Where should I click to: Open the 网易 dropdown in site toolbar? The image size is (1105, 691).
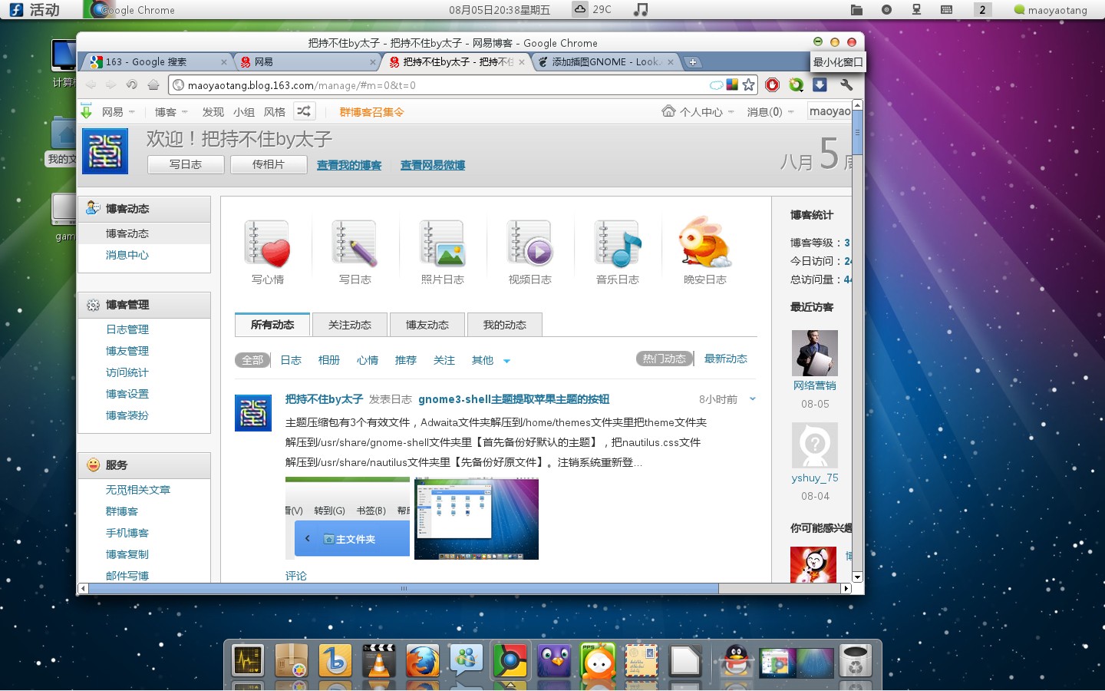119,112
